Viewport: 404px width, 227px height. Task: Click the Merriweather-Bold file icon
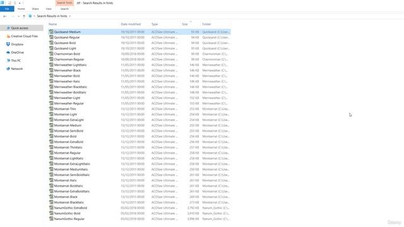pos(51,76)
